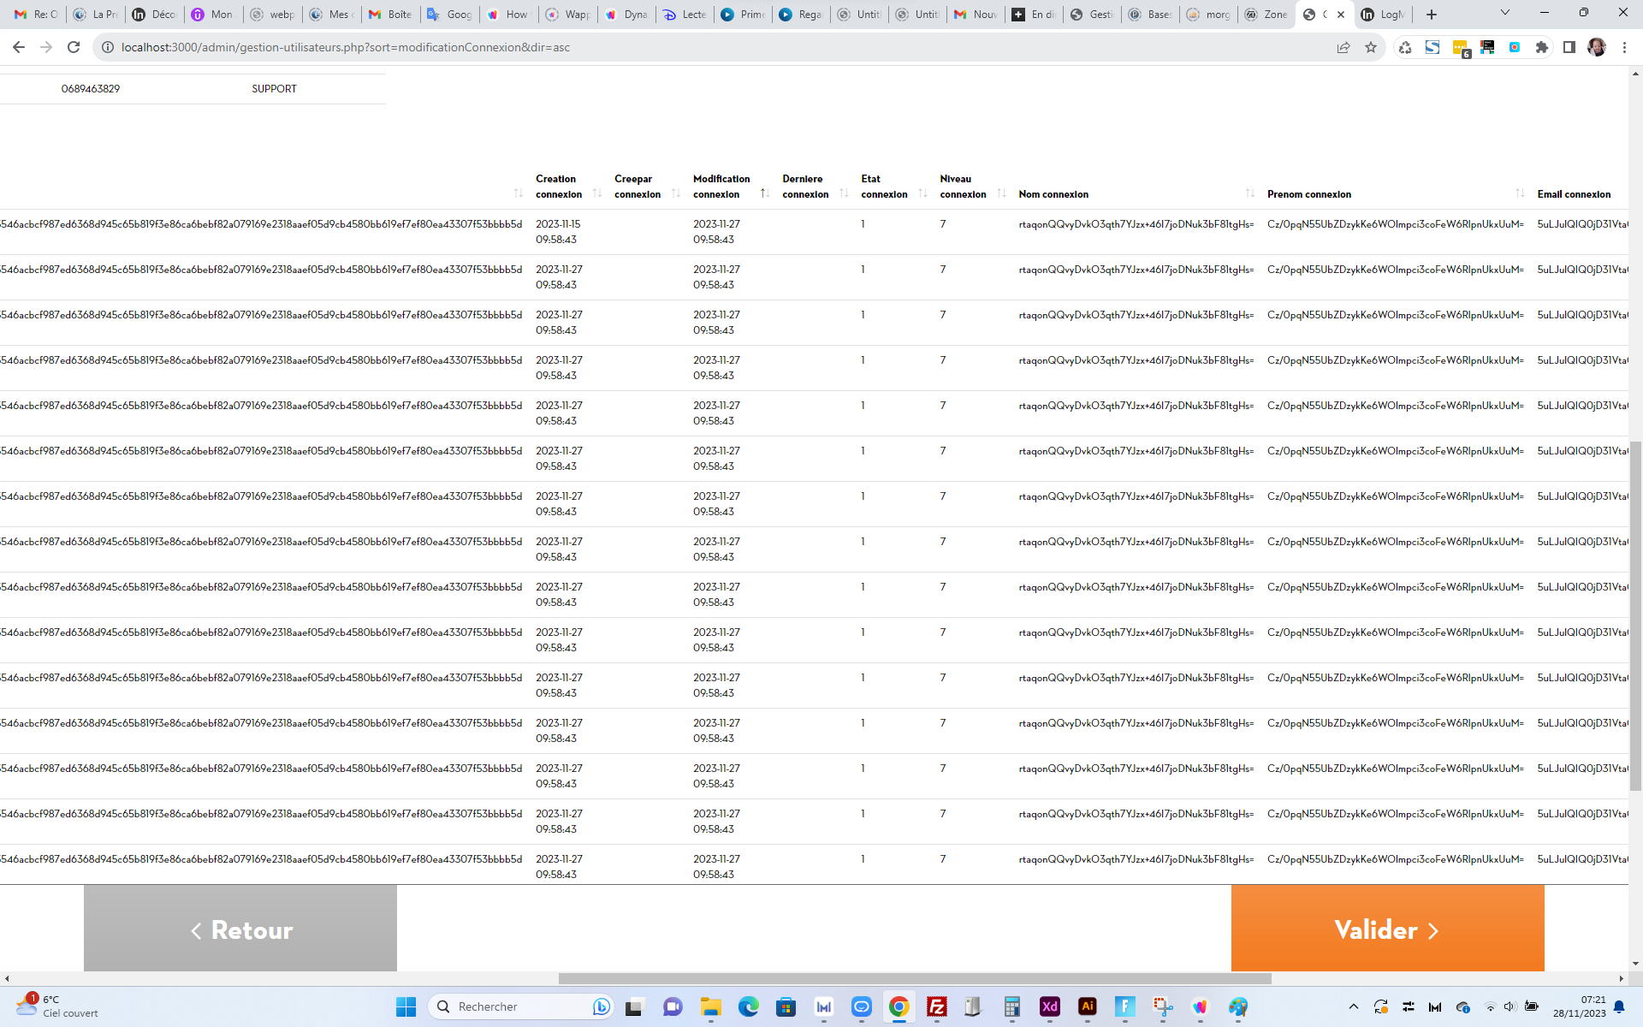Show hidden system tray icons
The height and width of the screenshot is (1027, 1643).
[x=1353, y=1006]
